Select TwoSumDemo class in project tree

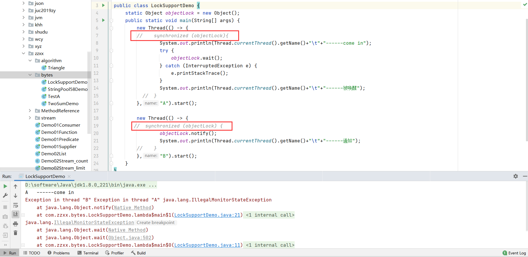pos(63,103)
